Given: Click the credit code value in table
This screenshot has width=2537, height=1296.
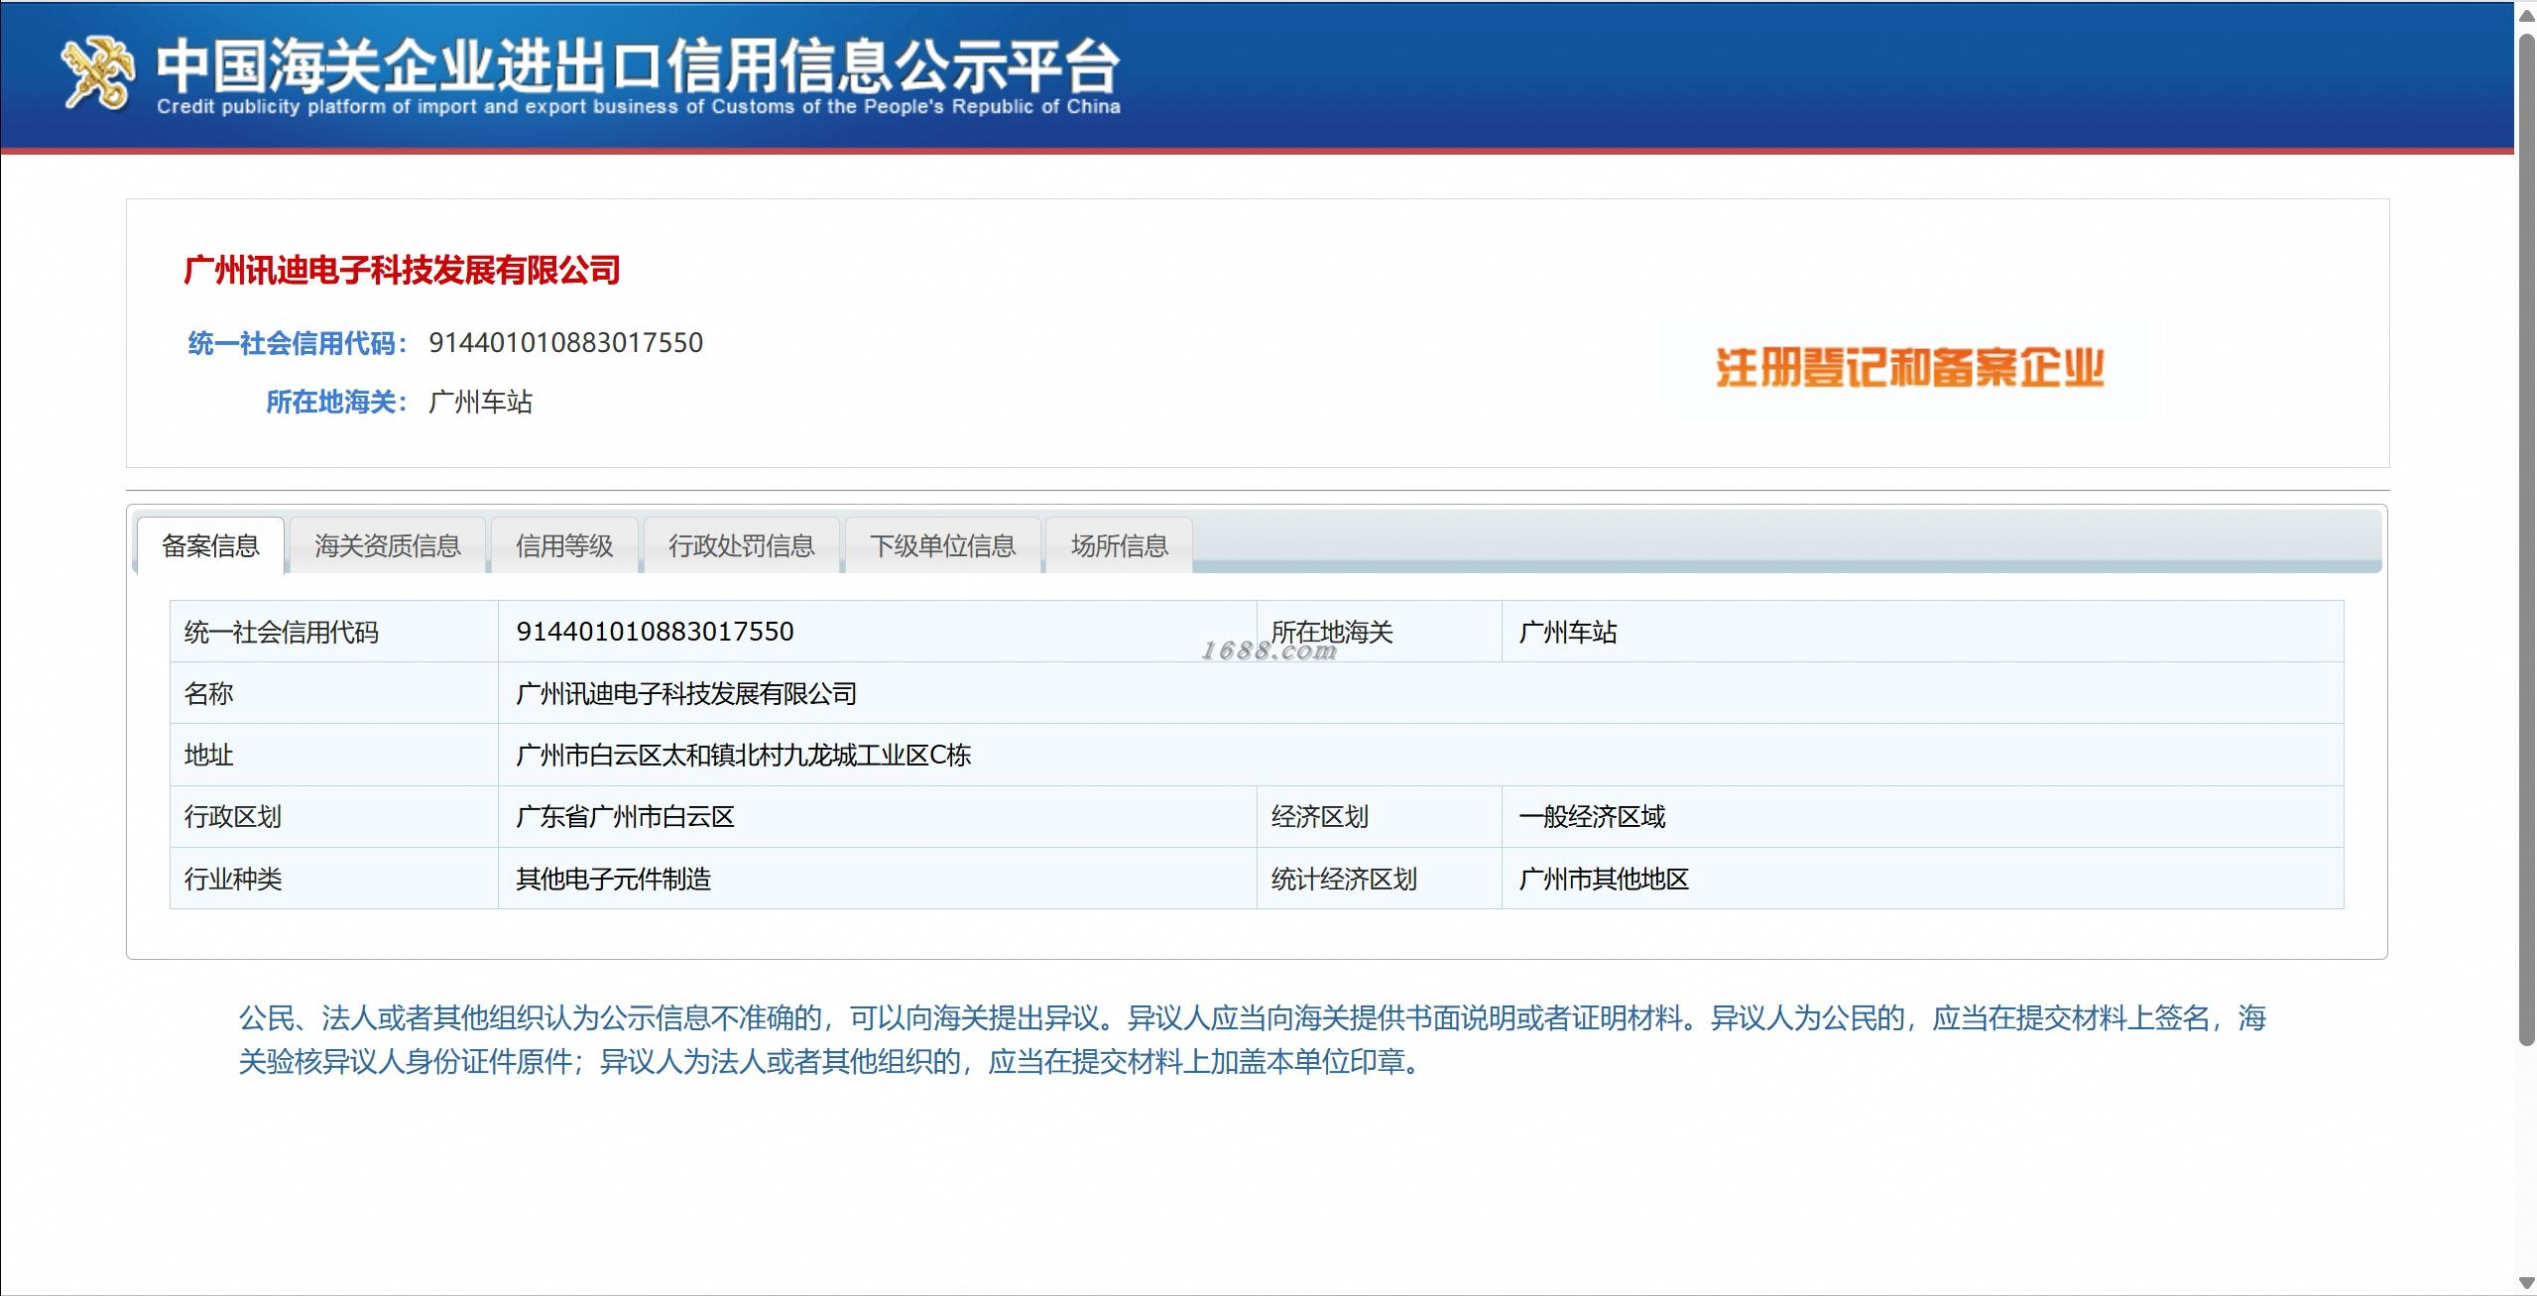Looking at the screenshot, I should [x=655, y=632].
